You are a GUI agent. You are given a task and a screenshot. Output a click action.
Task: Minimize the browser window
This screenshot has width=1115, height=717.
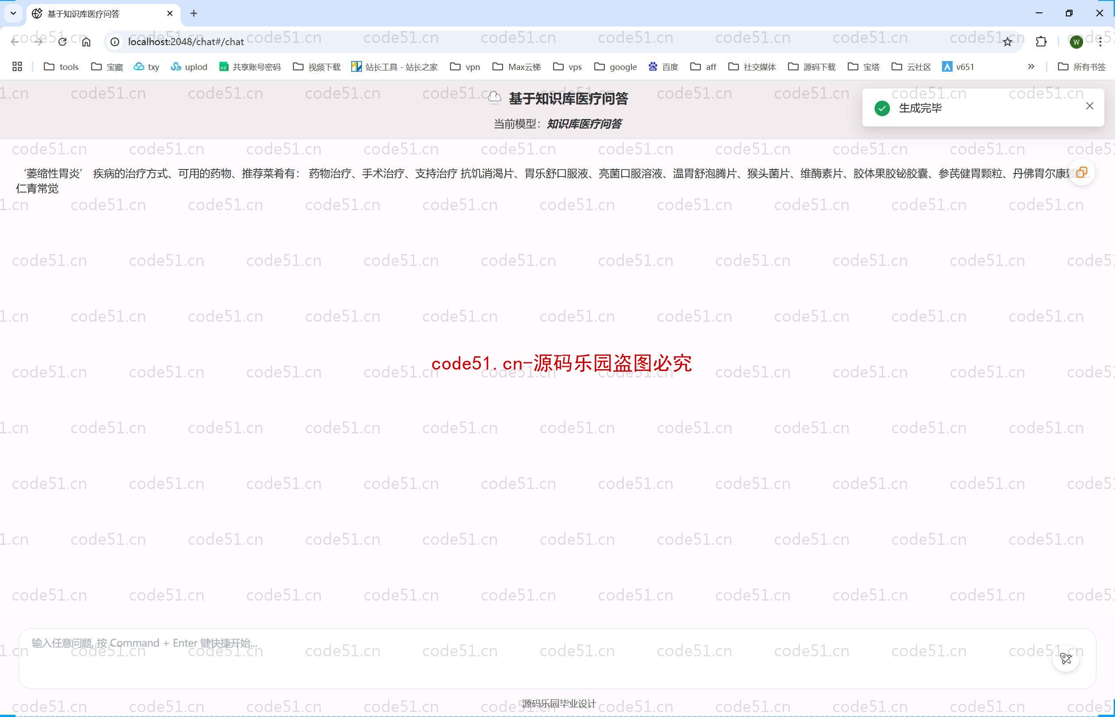point(1039,13)
